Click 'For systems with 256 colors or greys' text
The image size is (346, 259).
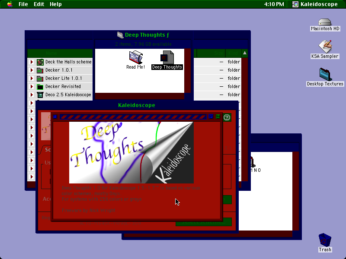coord(102,199)
